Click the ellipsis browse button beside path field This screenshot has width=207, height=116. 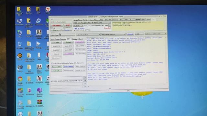[110, 26]
